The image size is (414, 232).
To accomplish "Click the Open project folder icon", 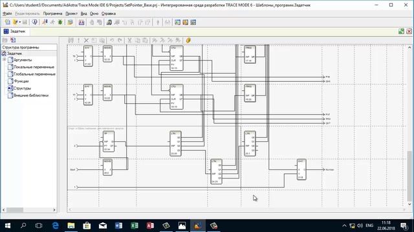I will pos(16,23).
